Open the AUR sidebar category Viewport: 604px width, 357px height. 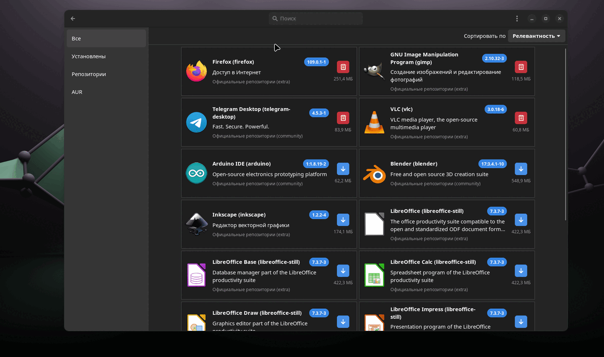click(106, 92)
